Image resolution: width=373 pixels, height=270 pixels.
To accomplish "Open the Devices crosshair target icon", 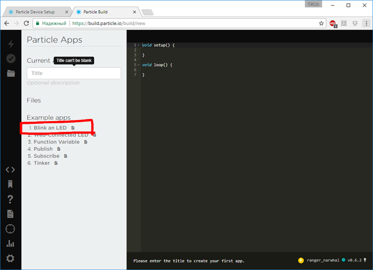I will tap(10, 229).
